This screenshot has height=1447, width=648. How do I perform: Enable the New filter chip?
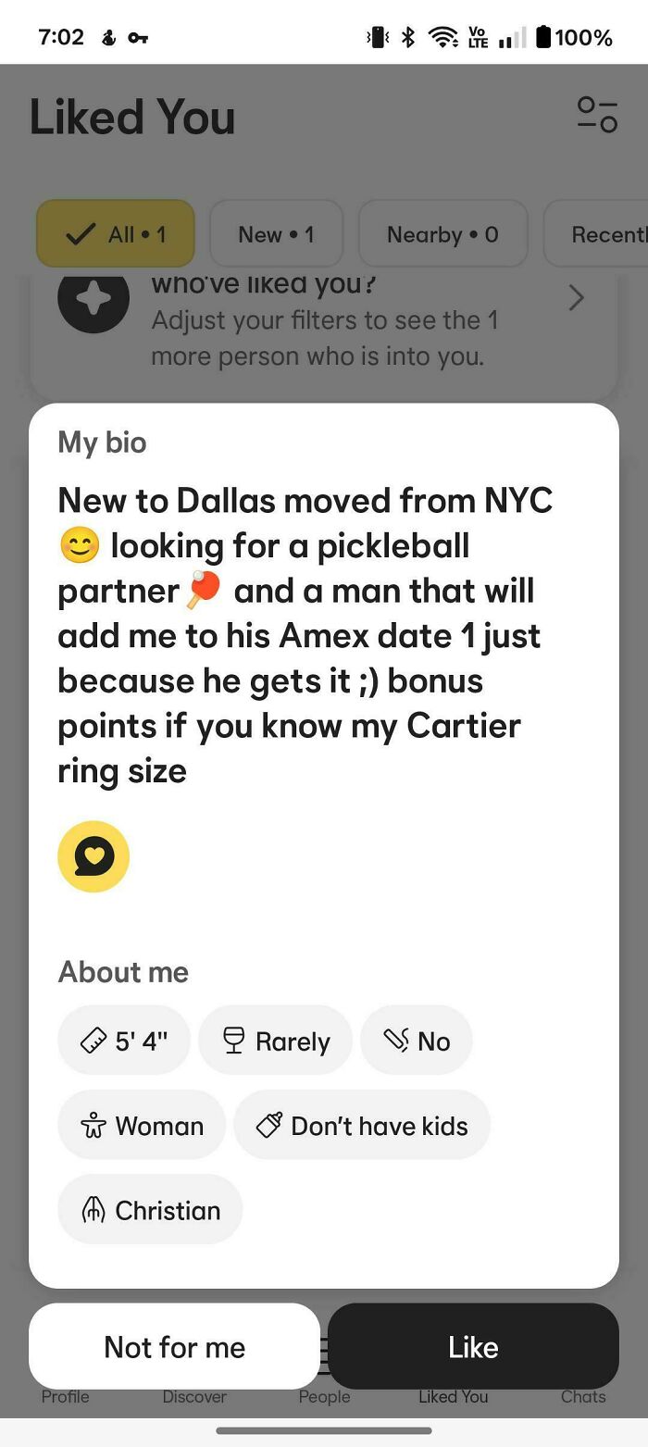click(276, 233)
